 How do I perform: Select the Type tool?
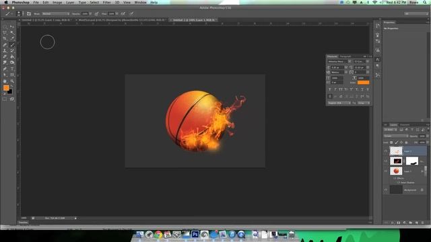point(12,69)
